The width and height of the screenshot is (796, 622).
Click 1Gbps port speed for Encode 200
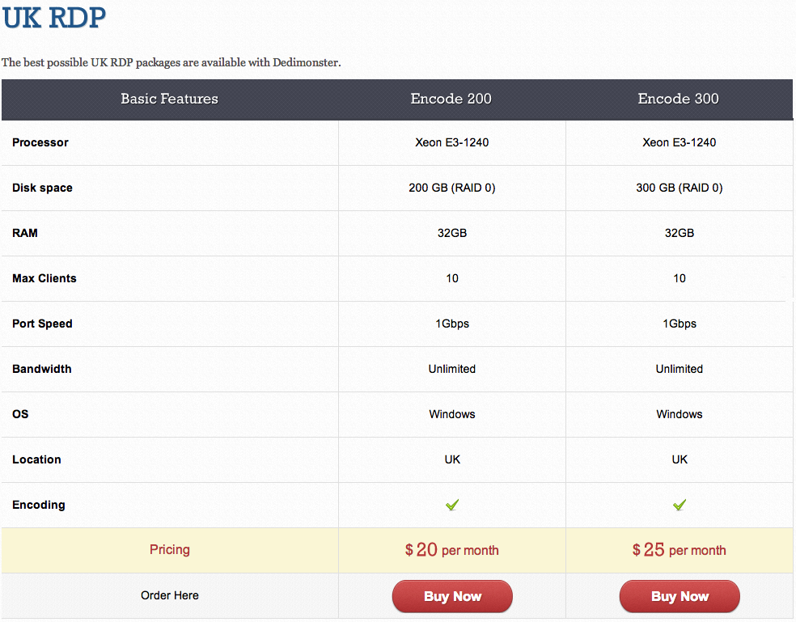click(452, 324)
